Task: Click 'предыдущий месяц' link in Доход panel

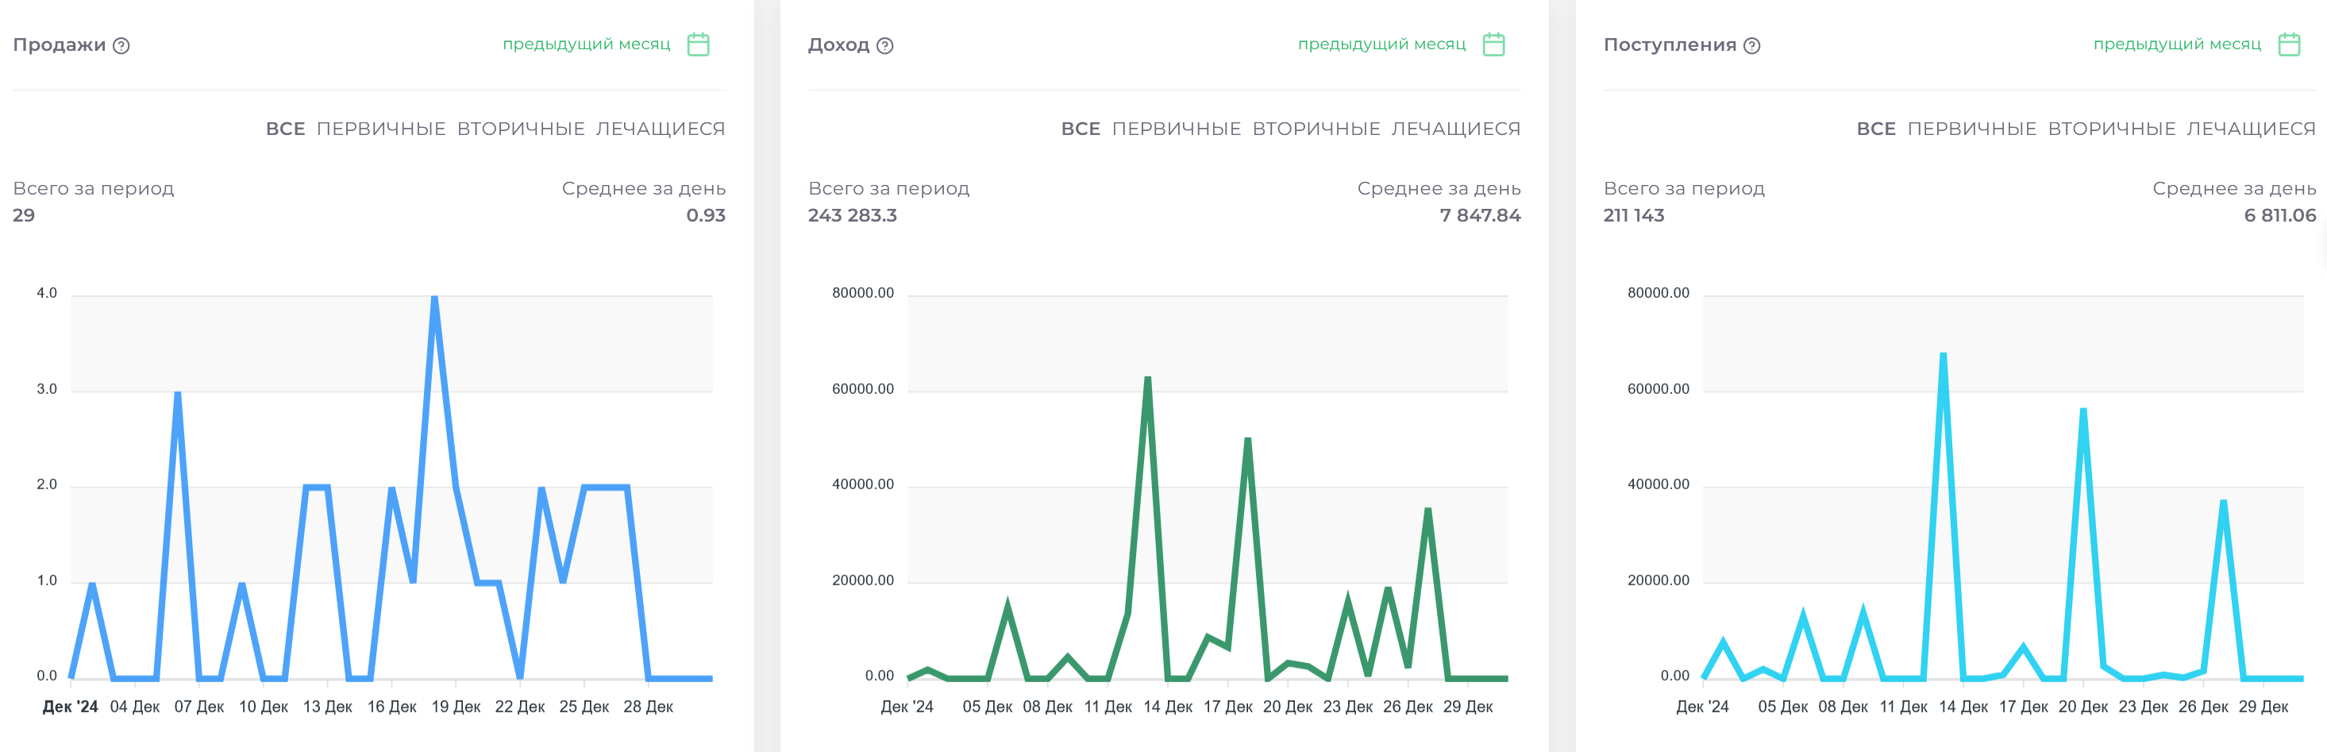Action: (1382, 44)
